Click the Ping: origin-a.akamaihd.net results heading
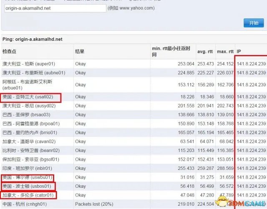 pos(33,39)
